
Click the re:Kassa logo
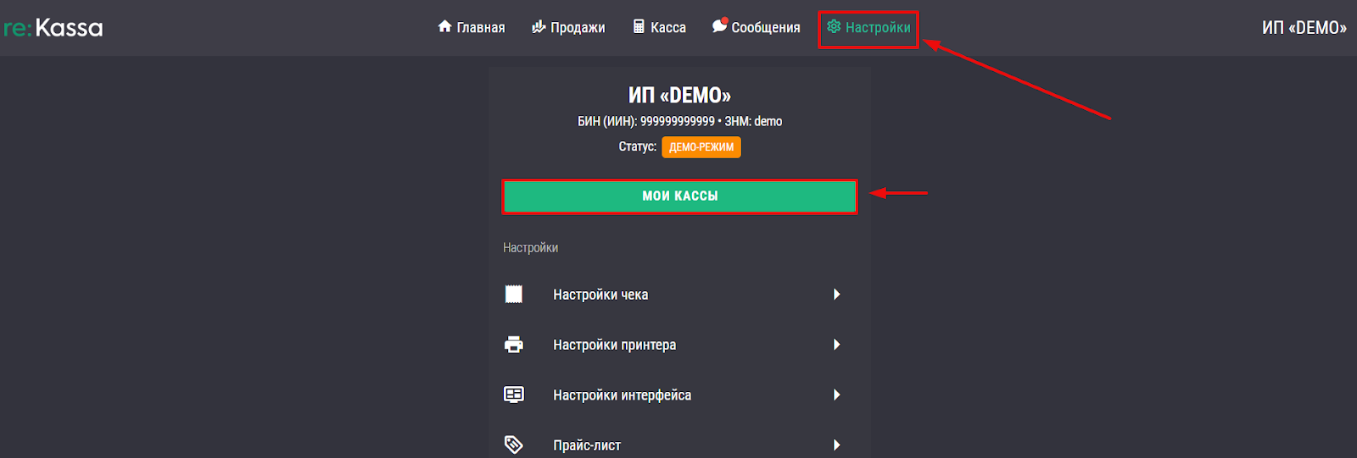click(53, 28)
